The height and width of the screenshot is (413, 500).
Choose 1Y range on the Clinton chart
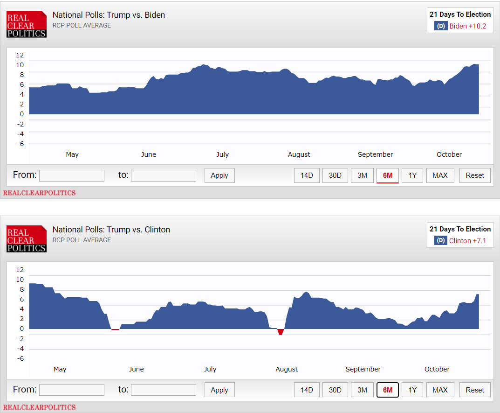412,390
